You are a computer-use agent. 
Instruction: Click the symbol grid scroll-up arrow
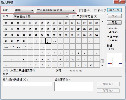pos(102,22)
